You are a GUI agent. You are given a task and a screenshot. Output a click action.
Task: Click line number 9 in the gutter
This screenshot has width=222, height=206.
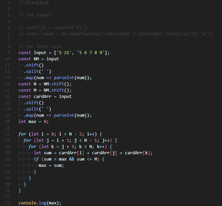coord(9,52)
